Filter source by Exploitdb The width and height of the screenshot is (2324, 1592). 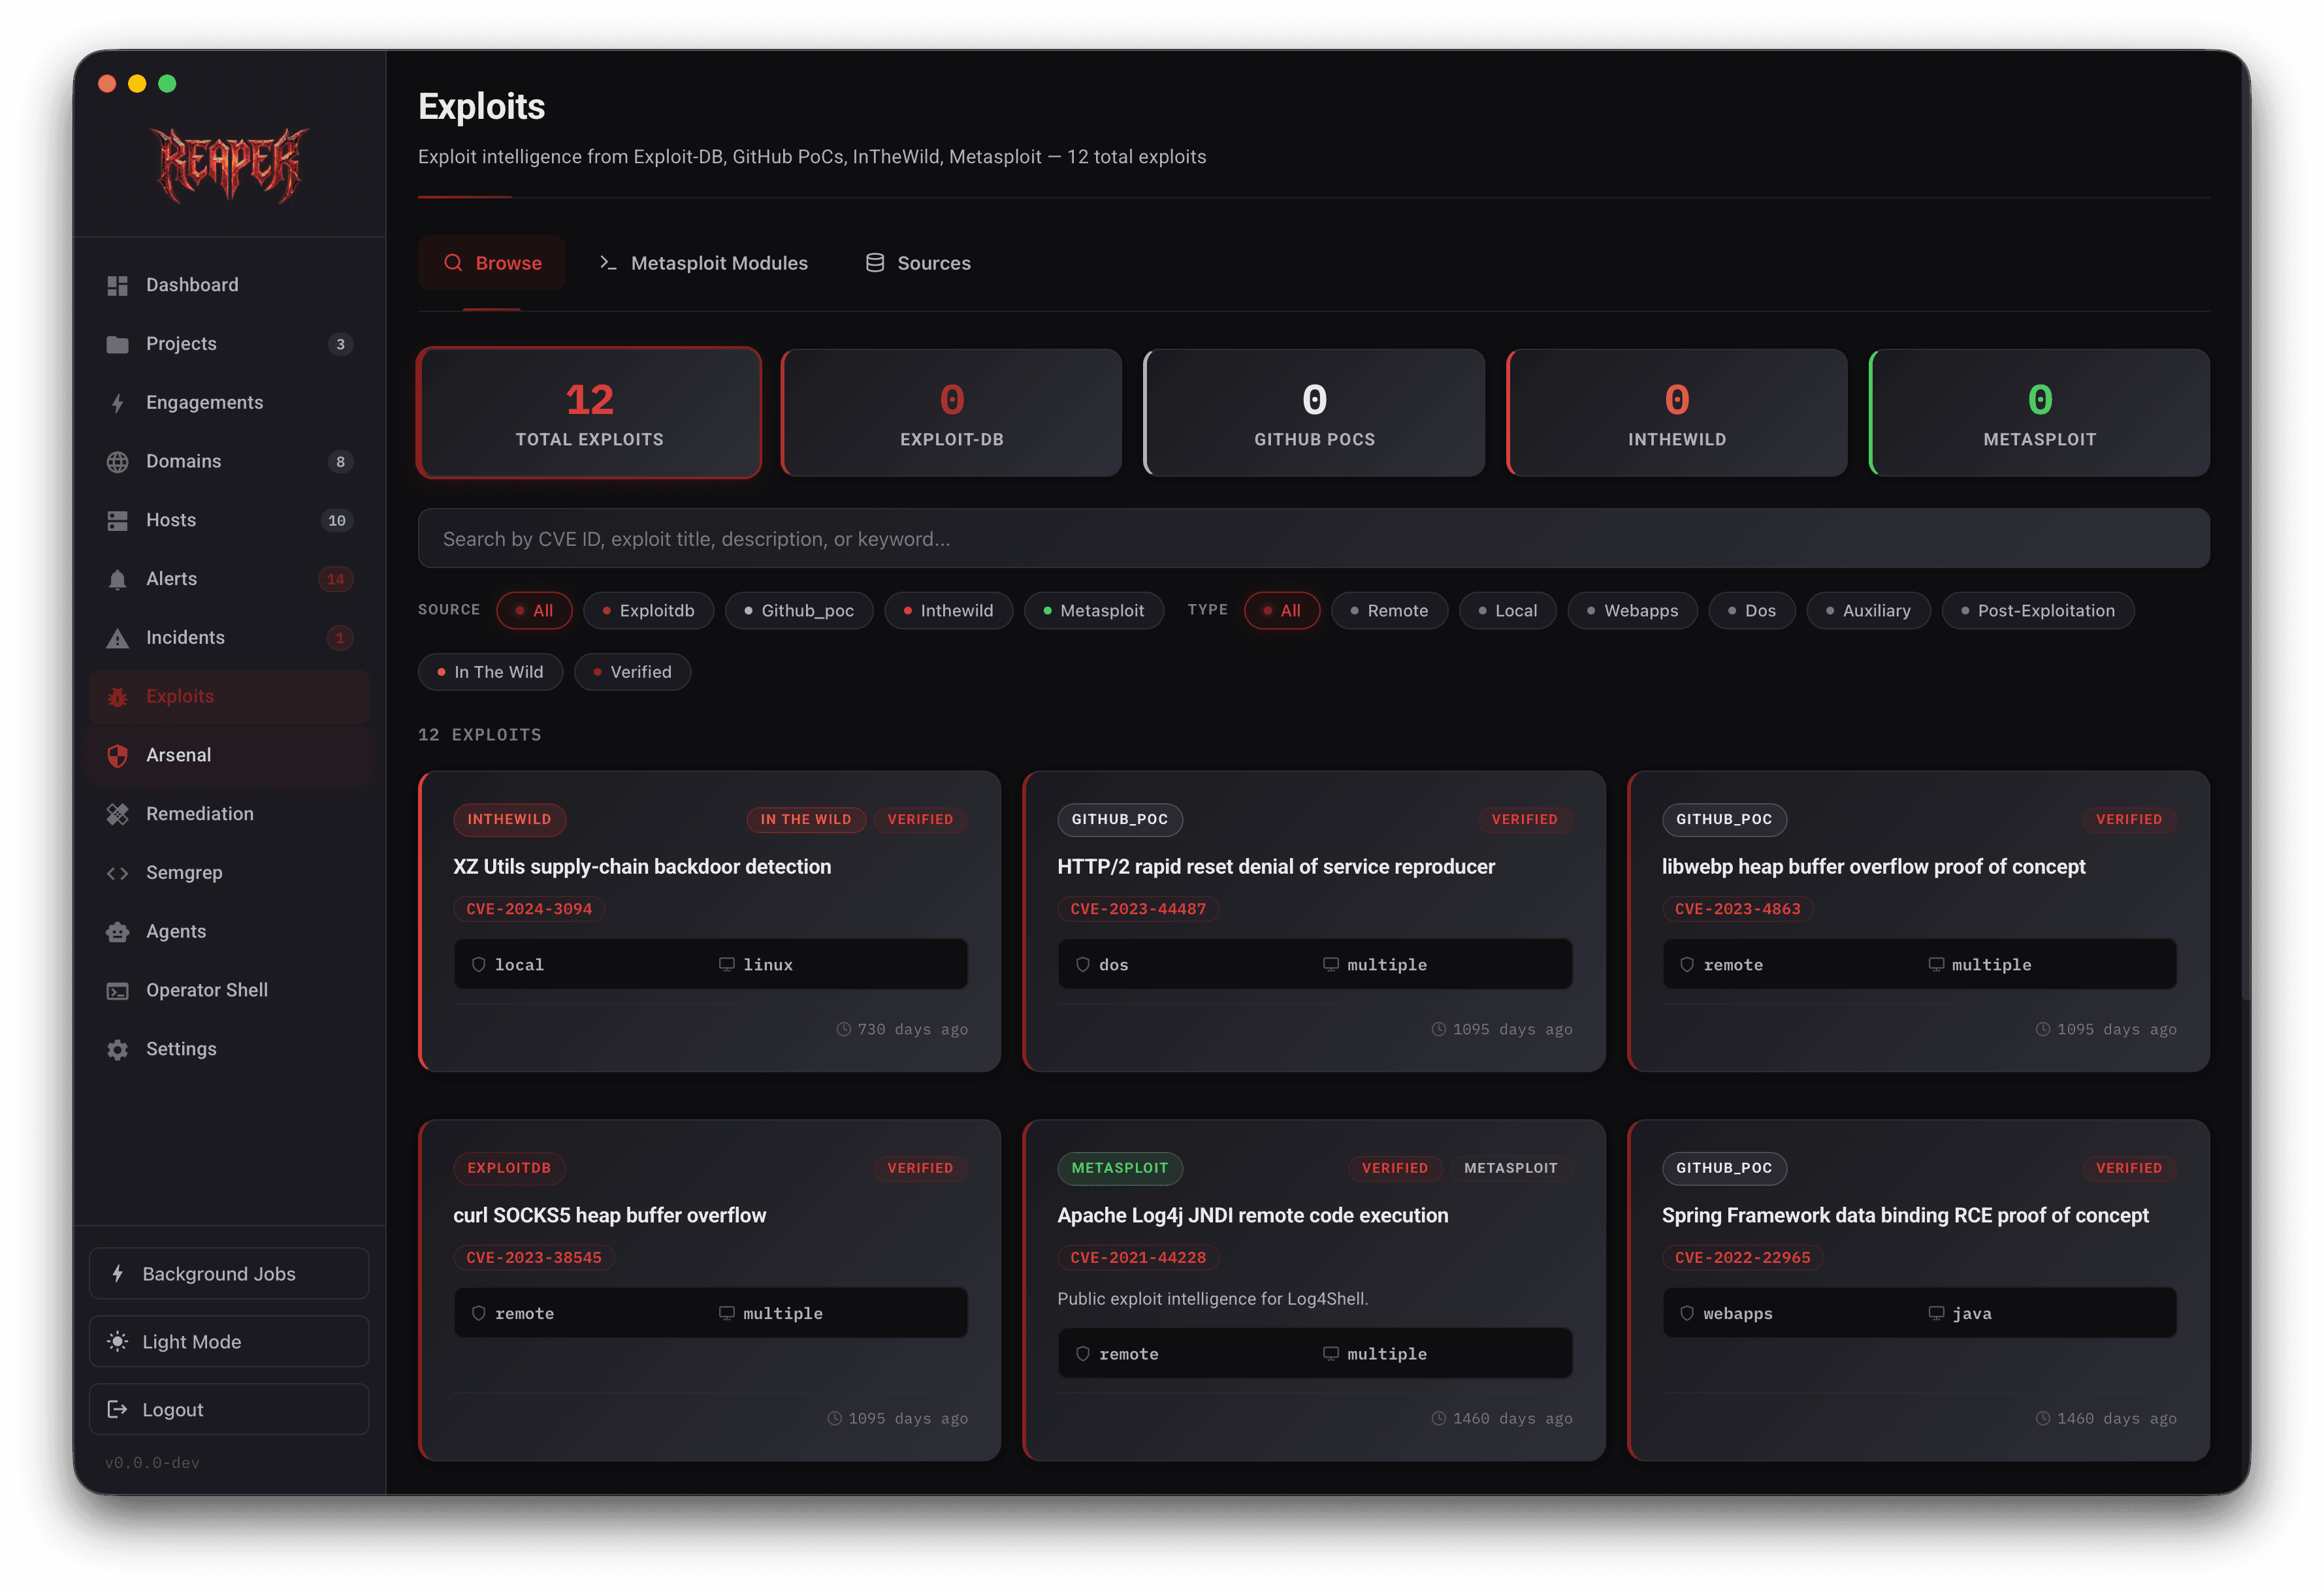(648, 611)
